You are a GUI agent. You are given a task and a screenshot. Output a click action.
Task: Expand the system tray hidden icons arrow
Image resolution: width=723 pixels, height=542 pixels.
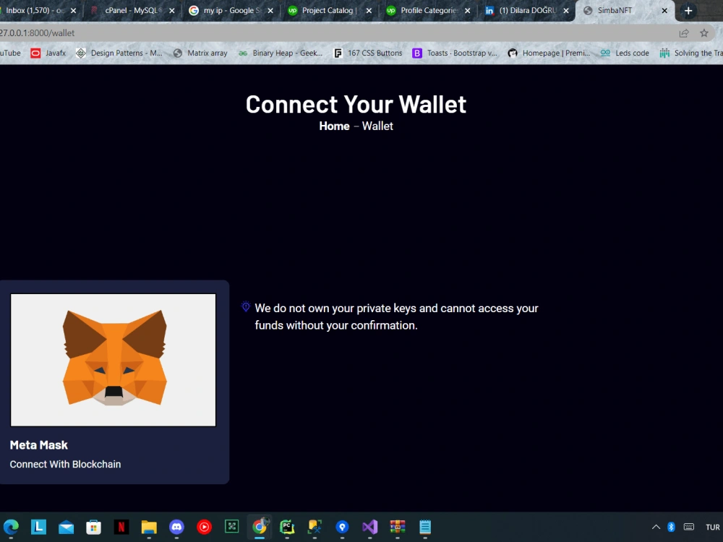[x=656, y=527]
